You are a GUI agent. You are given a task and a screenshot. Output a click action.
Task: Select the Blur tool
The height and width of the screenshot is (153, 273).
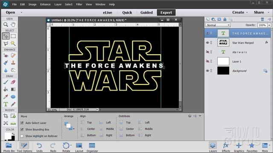6,70
